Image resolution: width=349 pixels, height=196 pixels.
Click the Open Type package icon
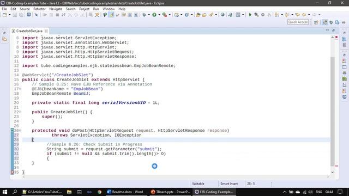pyautogui.click(x=198, y=15)
